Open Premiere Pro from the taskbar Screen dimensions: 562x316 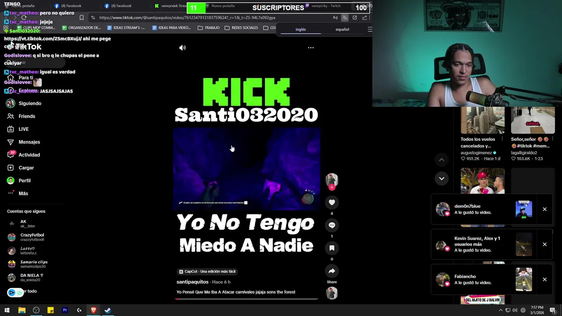coord(65,310)
